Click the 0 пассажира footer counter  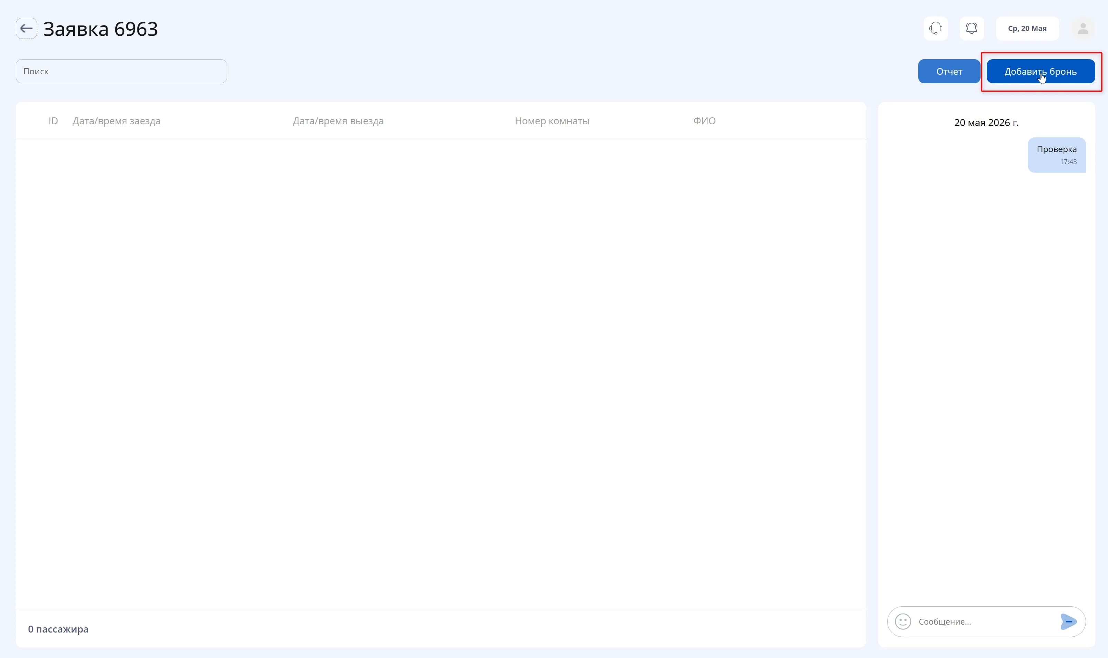(58, 629)
